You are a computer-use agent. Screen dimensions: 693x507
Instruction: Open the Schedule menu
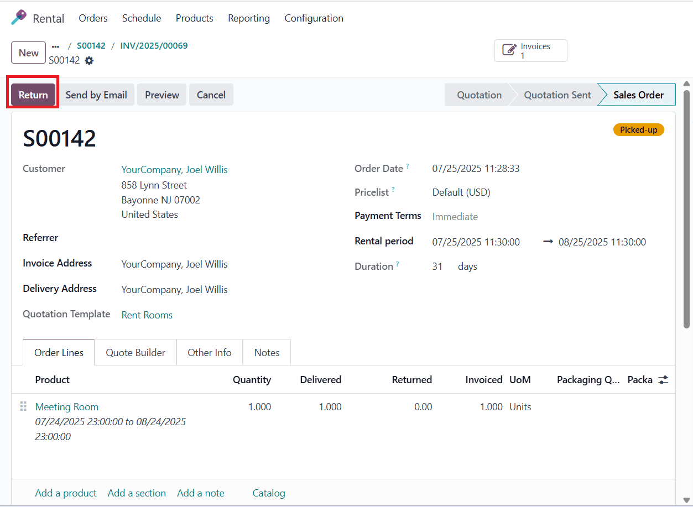[142, 18]
